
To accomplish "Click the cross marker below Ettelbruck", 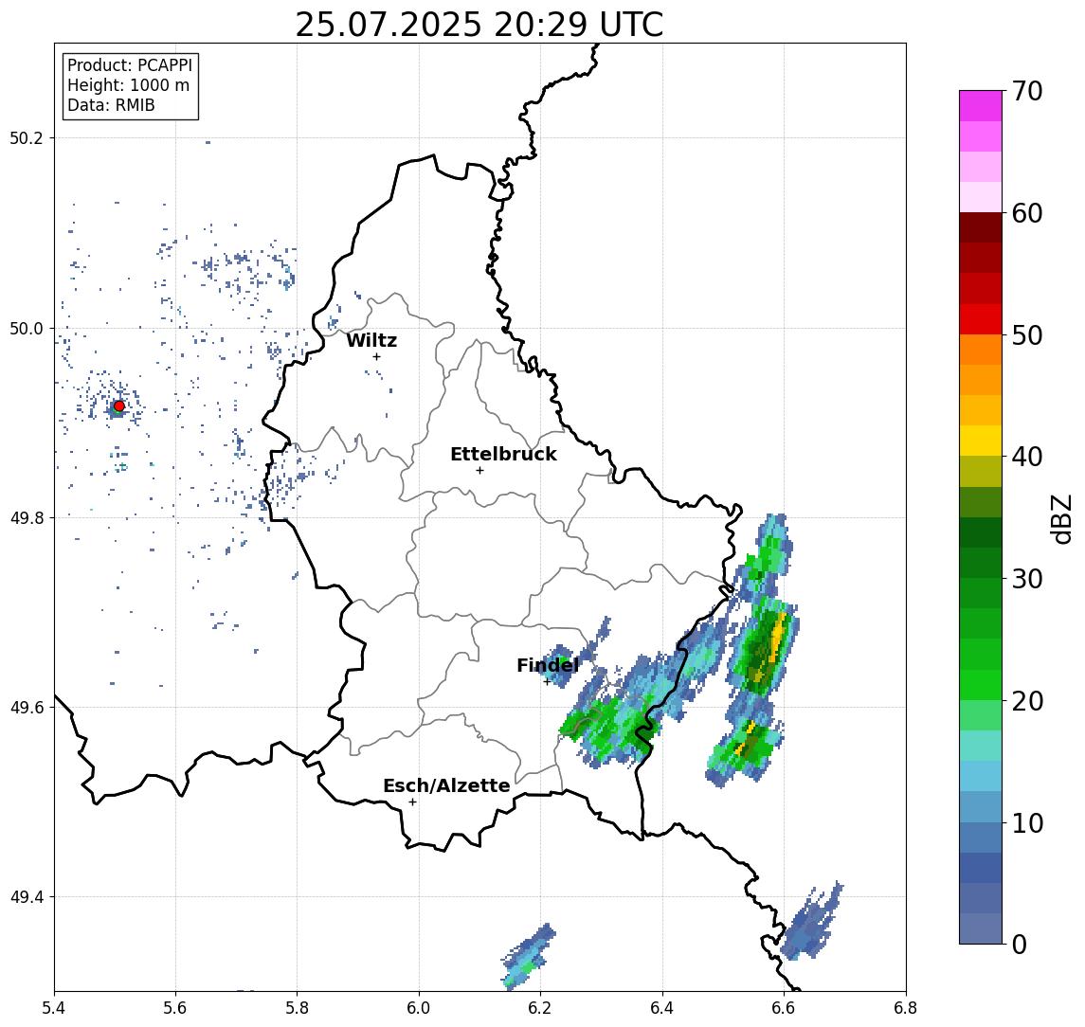I will pyautogui.click(x=479, y=471).
